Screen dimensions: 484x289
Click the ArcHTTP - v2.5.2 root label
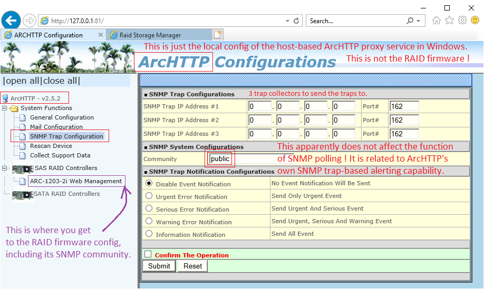(35, 98)
